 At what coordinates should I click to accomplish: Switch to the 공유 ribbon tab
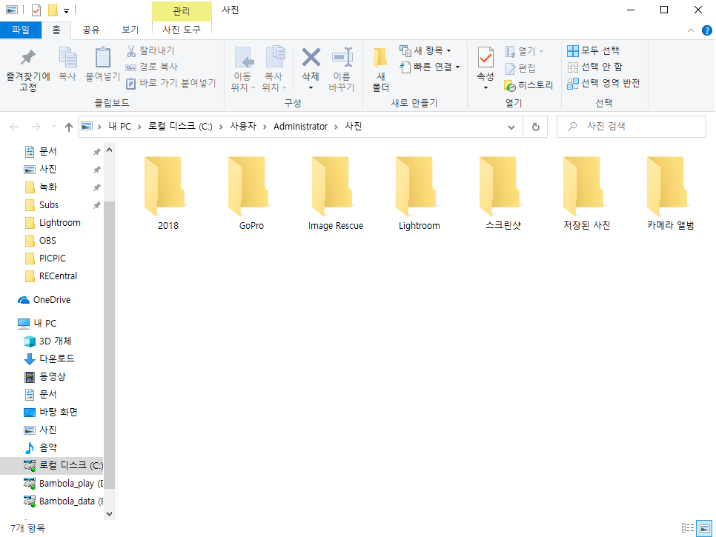[x=91, y=30]
